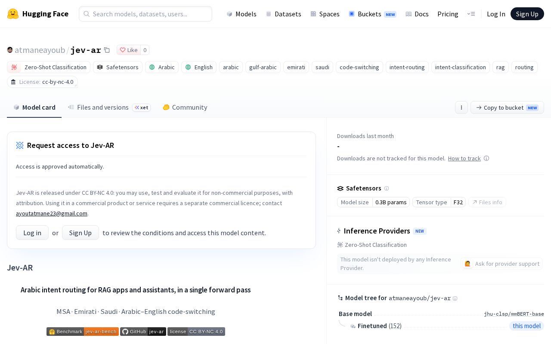Viewport: 551px width, 344px height.
Task: Select the English language tag
Action: click(x=199, y=67)
